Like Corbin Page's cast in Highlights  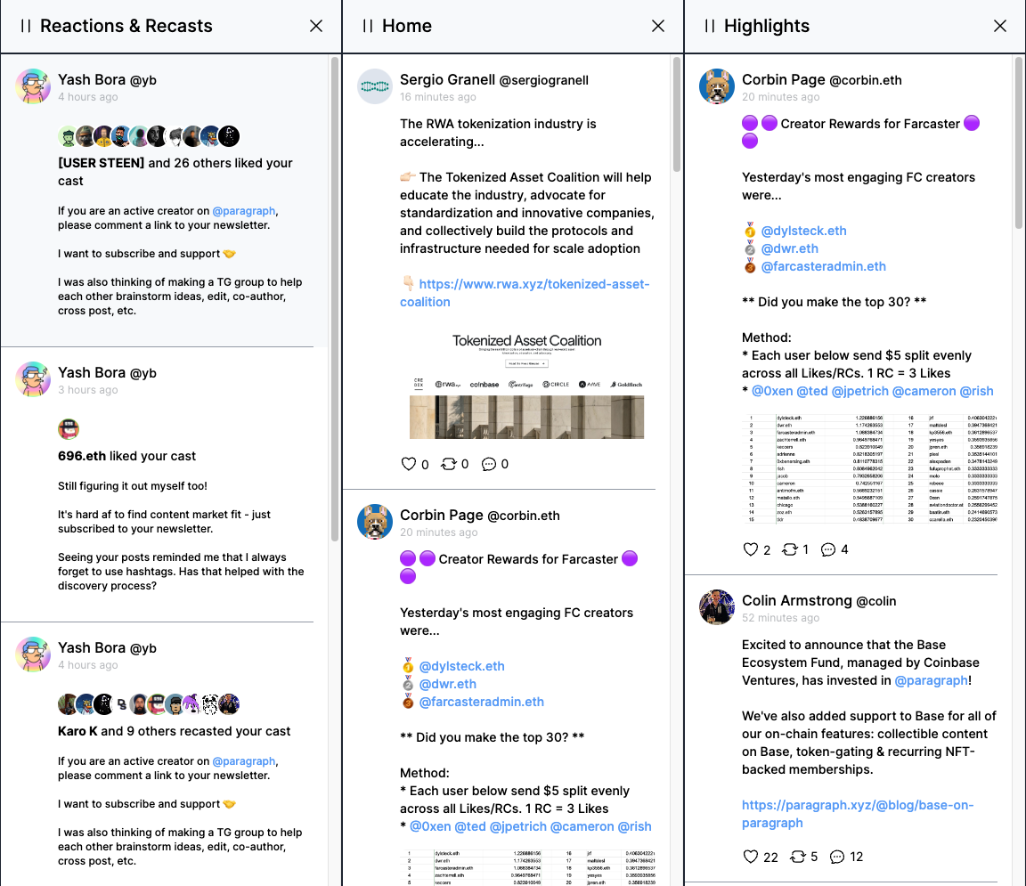click(x=751, y=549)
